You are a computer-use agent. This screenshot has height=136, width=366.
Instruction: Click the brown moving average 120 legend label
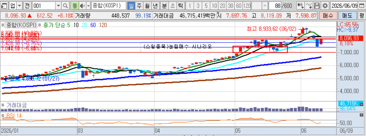click(x=103, y=25)
